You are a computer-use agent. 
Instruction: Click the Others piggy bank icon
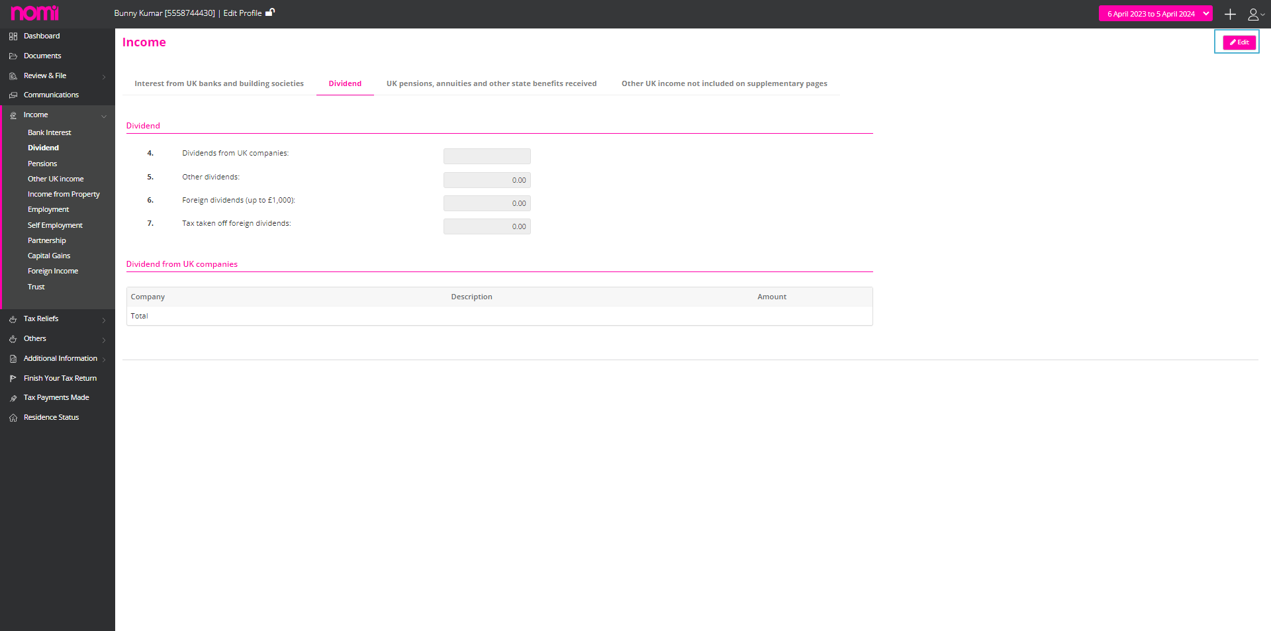tap(13, 339)
